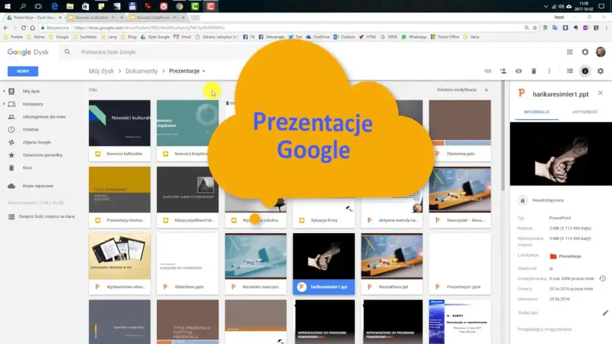This screenshot has width=612, height=344.
Task: Expand Komputery in the sidebar tree
Action: pos(4,104)
